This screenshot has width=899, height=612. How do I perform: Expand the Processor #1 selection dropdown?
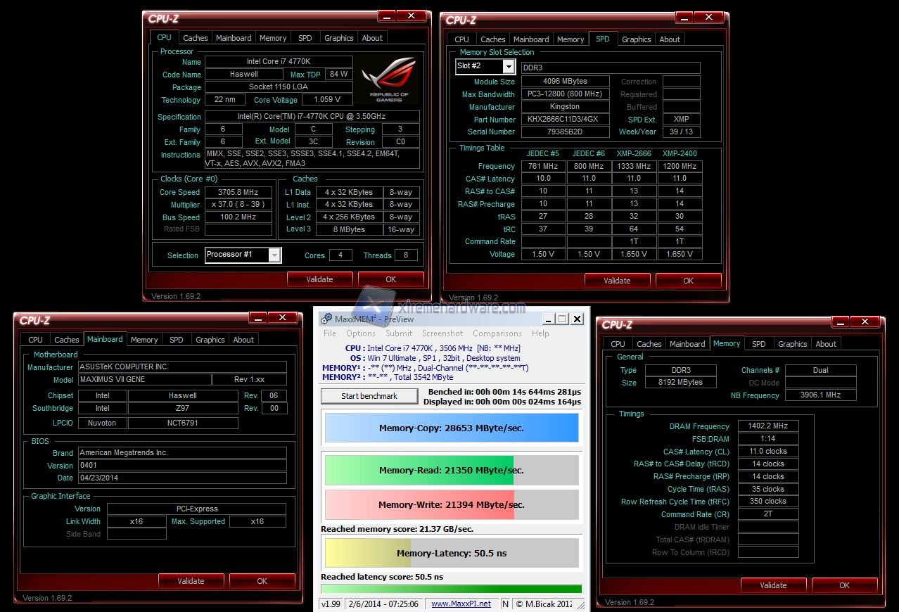(274, 255)
